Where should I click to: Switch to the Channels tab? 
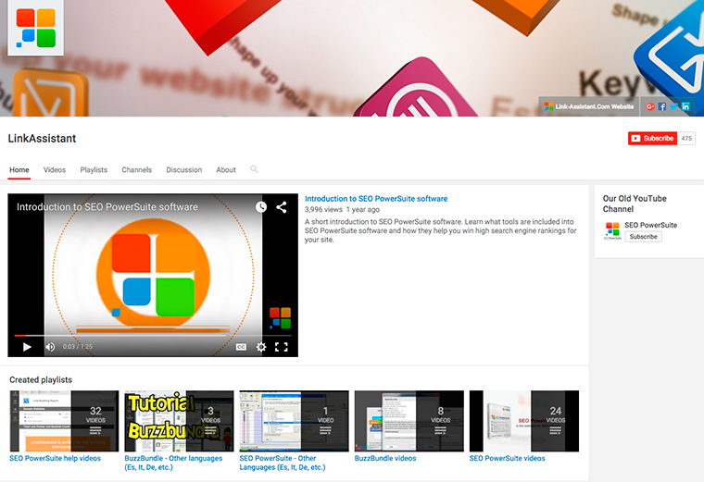pos(136,170)
